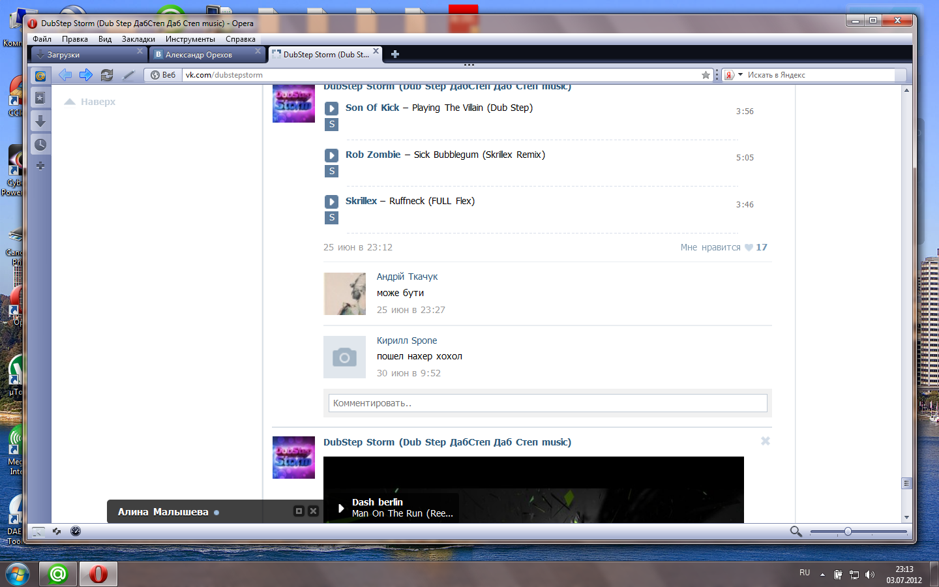Open the Правка menu
Viewport: 939px width, 587px height.
coord(75,39)
